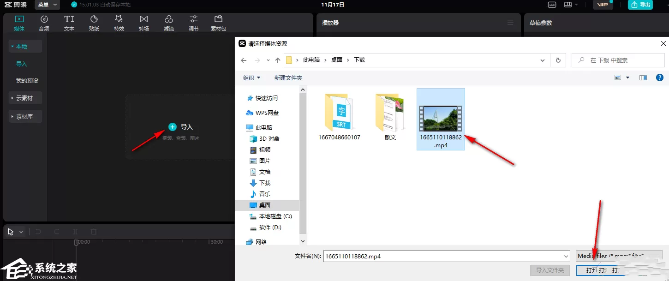The image size is (669, 281).
Task: Select 我的预设 in the sidebar
Action: click(x=27, y=81)
